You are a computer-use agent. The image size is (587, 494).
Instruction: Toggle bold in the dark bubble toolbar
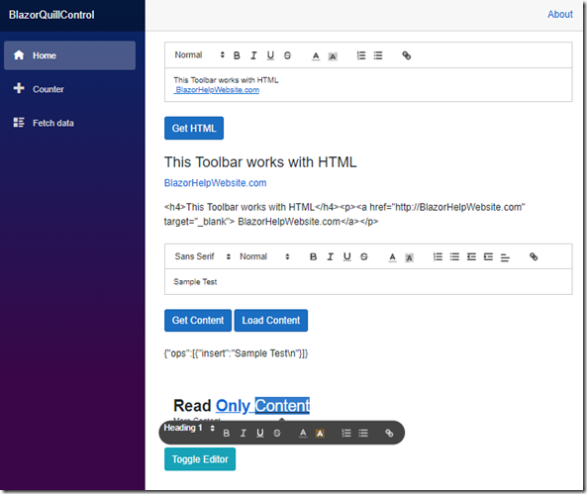pos(226,433)
